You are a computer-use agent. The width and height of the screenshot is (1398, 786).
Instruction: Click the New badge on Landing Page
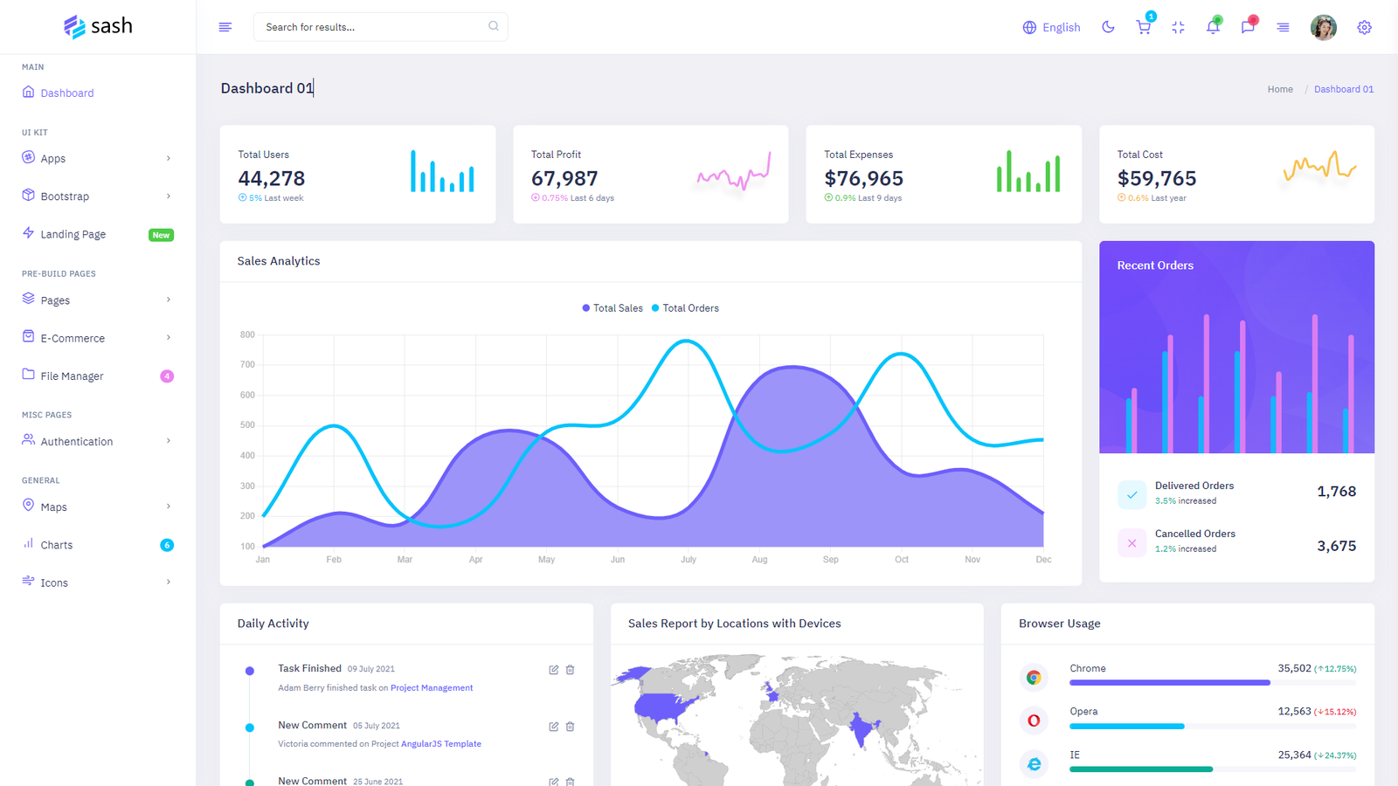tap(161, 235)
